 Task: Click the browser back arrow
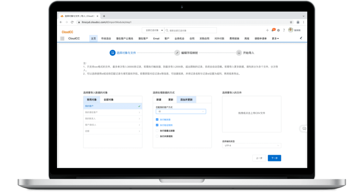61,22
